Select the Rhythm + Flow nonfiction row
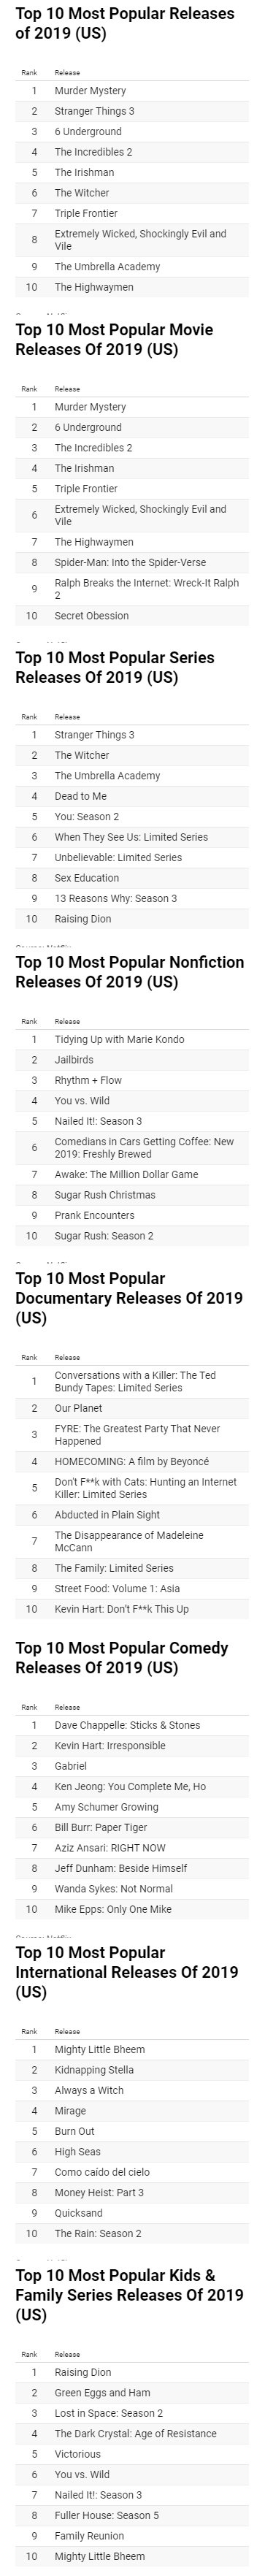Image resolution: width=265 pixels, height=2576 pixels. click(132, 1080)
